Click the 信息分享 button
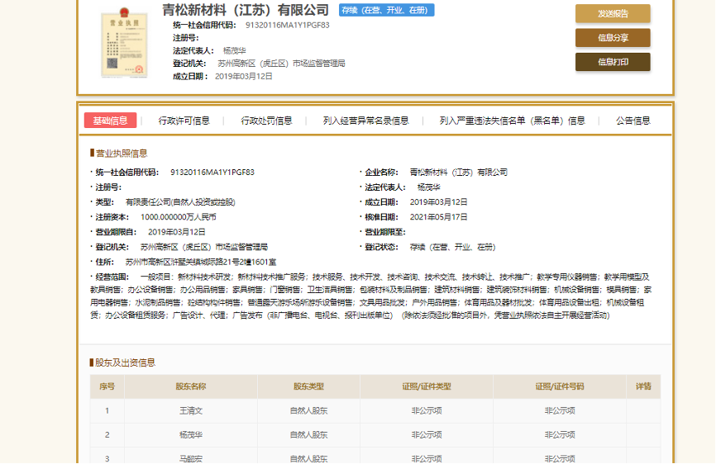Viewport: 716px width, 464px height. click(613, 38)
